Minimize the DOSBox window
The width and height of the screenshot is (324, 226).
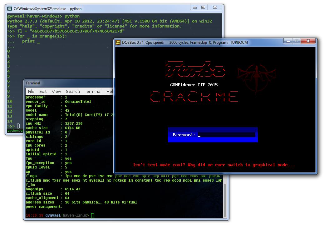coord(288,41)
